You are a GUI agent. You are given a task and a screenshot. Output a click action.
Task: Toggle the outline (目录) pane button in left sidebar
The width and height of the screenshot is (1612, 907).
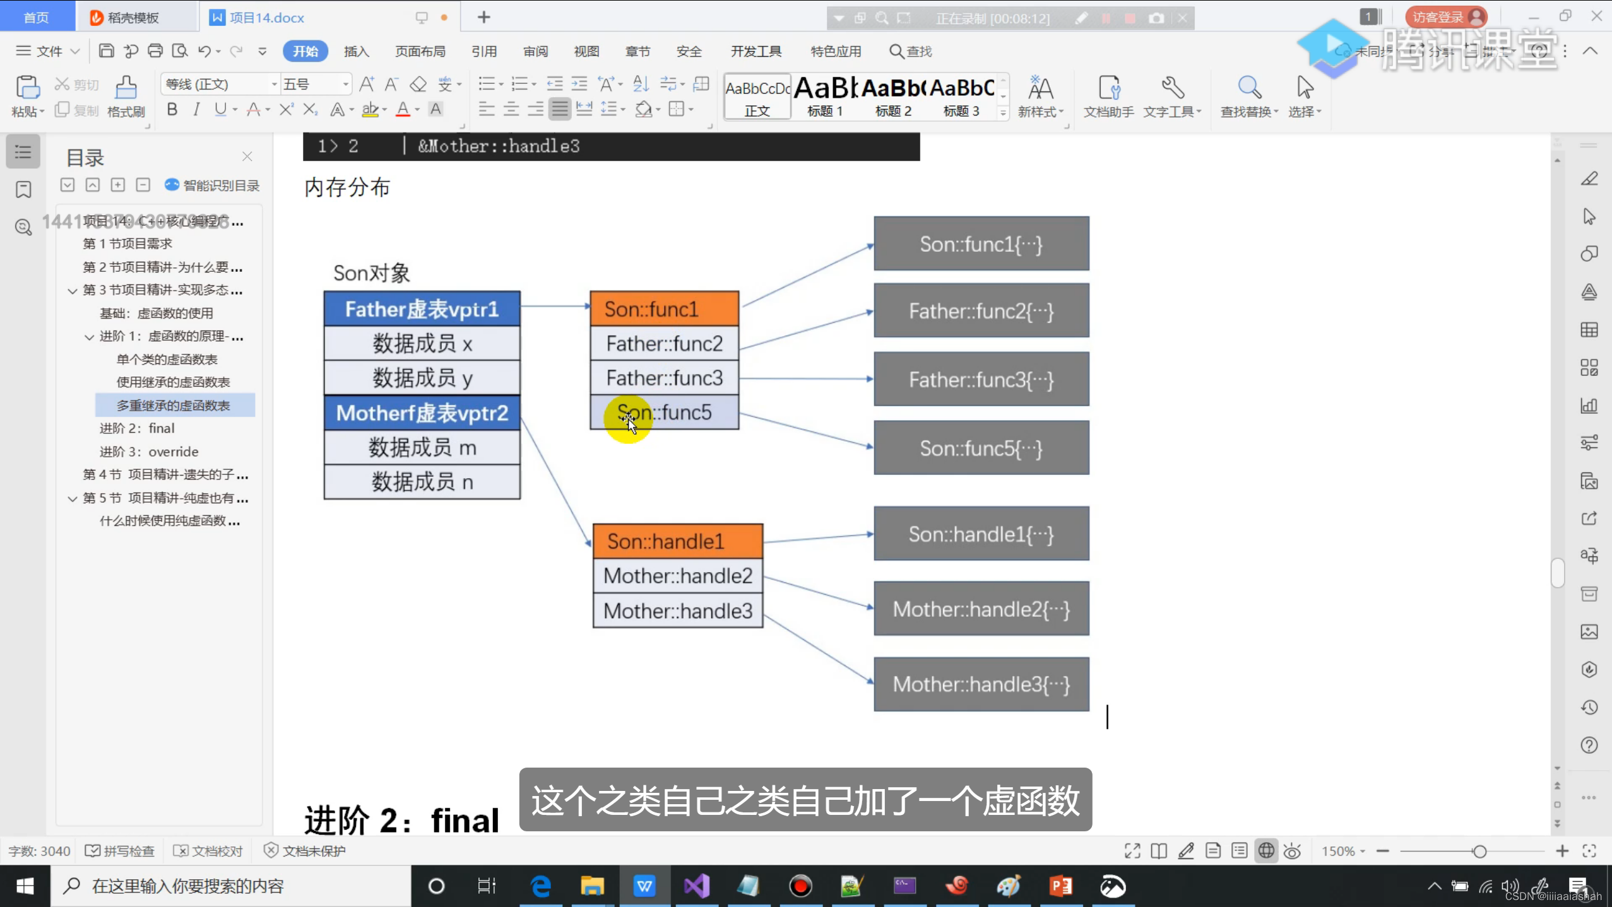pos(23,152)
